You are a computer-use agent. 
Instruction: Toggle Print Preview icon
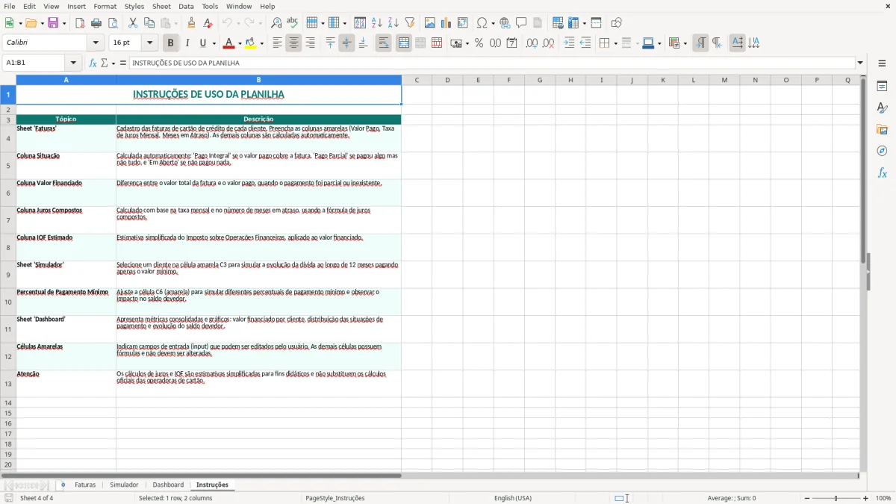pyautogui.click(x=113, y=23)
